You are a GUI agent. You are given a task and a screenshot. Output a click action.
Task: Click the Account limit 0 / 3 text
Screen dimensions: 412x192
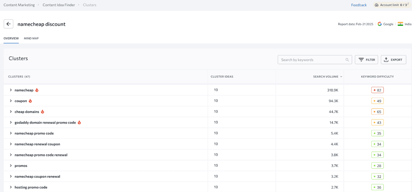coord(393,5)
